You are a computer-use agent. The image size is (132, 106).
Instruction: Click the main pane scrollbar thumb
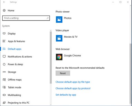tap(130, 74)
